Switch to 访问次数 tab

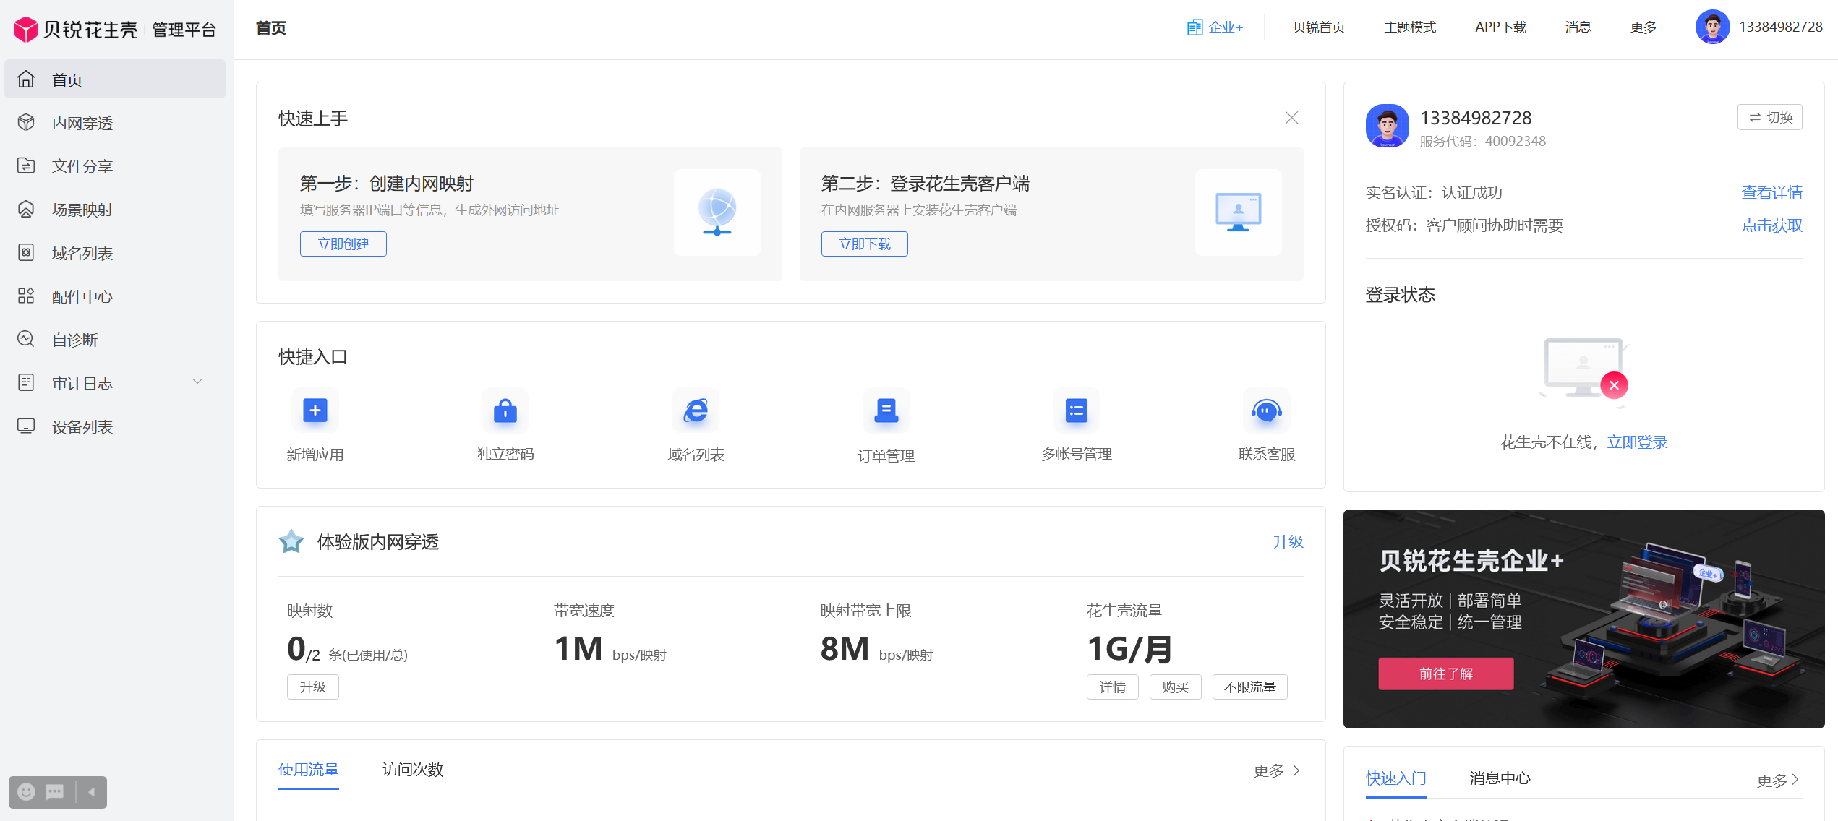[413, 770]
